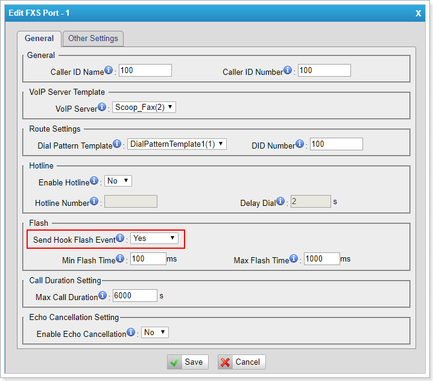
Task: Close the Edit FXS Port dialog
Action: pos(418,13)
